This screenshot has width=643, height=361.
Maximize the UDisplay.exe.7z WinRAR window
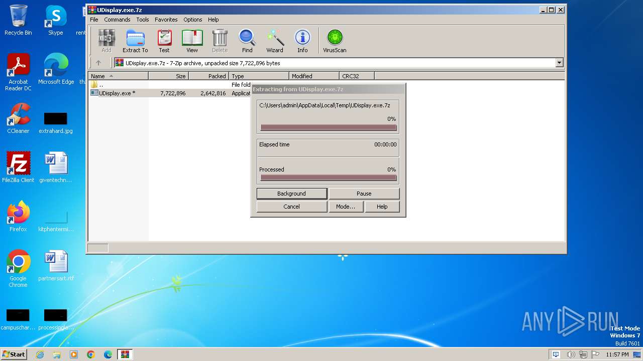551,10
